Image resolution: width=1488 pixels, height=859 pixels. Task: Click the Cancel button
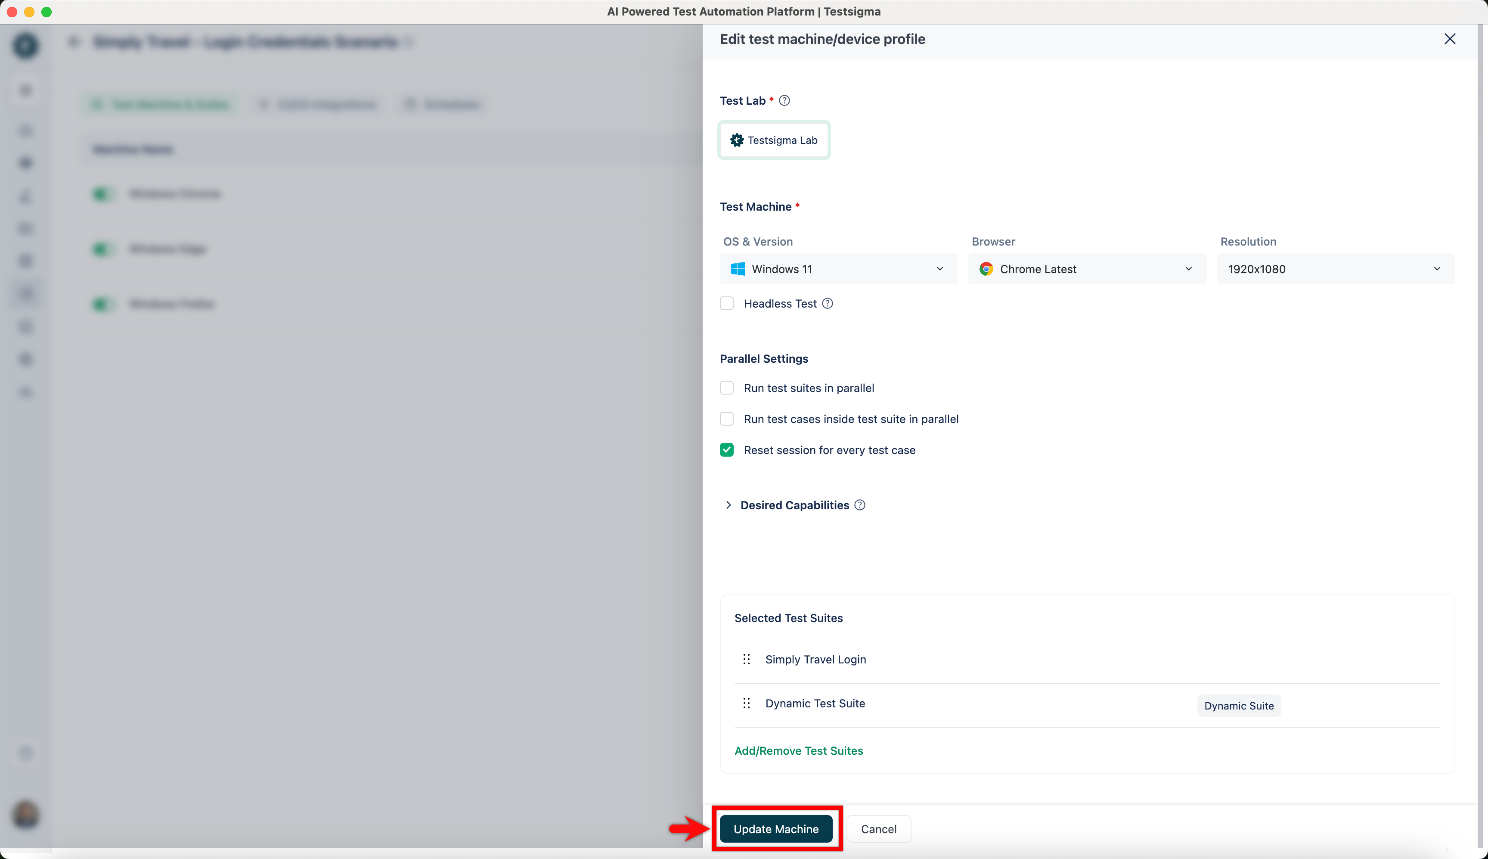(878, 830)
